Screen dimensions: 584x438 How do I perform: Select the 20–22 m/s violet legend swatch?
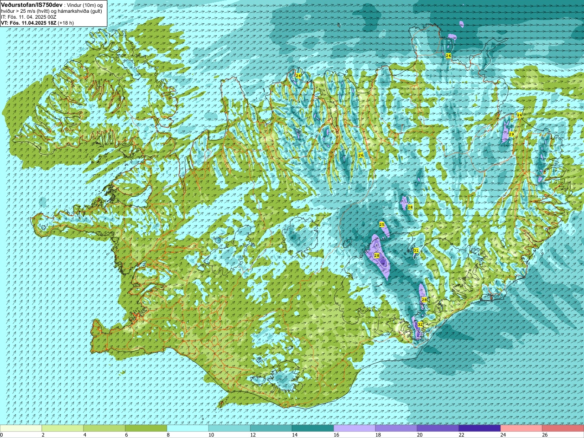[438, 428]
